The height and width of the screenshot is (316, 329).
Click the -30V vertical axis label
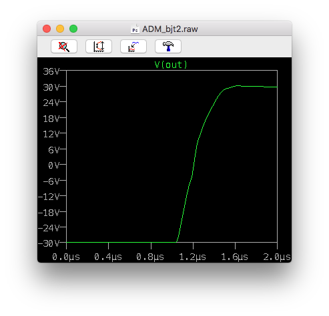coord(49,243)
